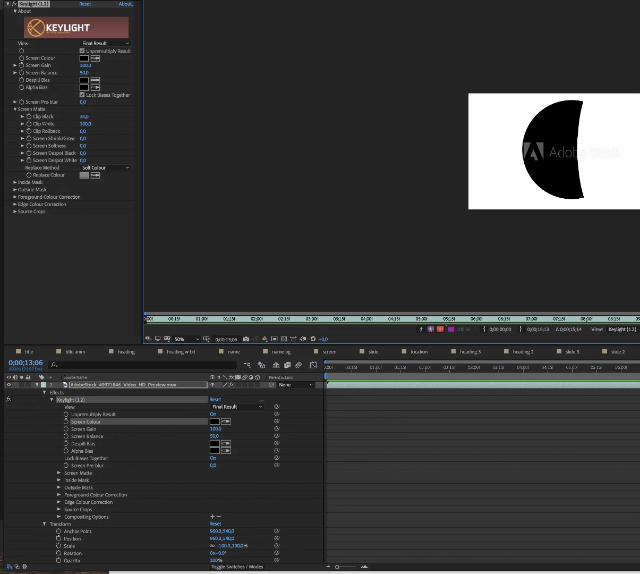Viewport: 640px width, 574px height.
Task: Toggle Scale stopwatch in Transform
Action: tap(59, 546)
